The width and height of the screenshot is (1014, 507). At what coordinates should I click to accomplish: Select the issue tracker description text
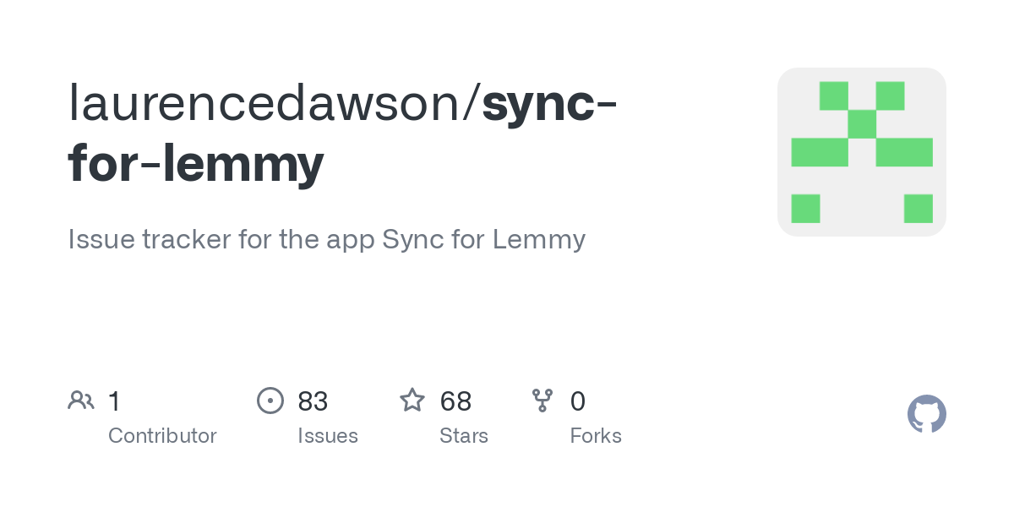pos(327,239)
